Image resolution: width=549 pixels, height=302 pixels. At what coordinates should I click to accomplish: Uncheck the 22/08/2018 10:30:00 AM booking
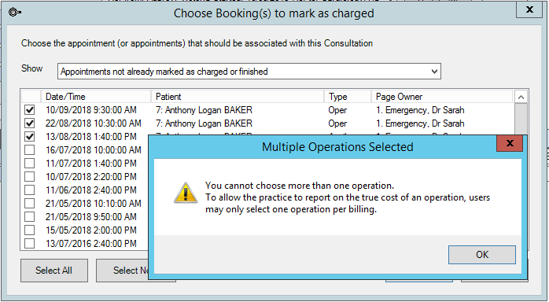[x=30, y=123]
